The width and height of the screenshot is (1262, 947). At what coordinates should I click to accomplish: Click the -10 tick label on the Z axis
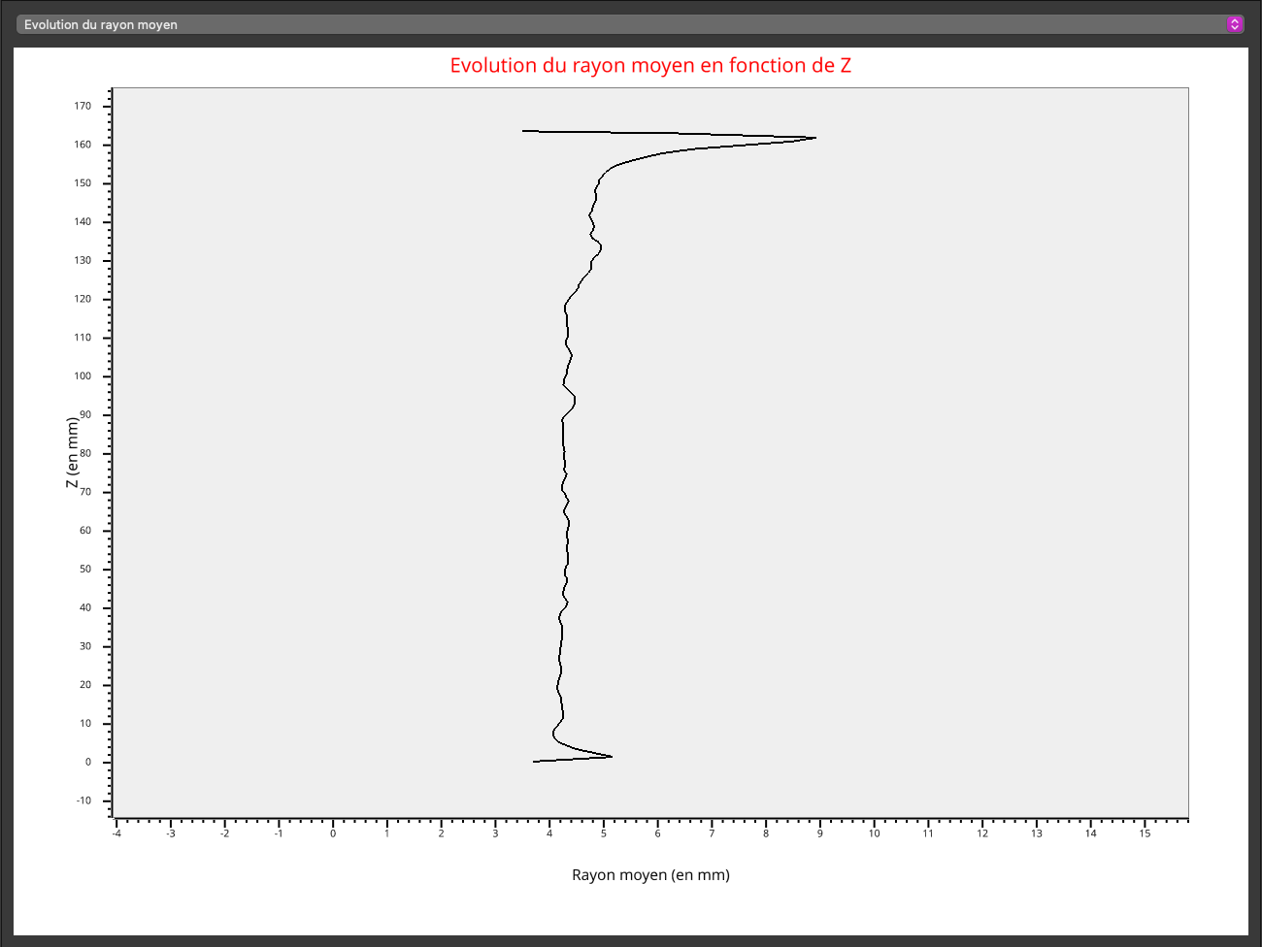pyautogui.click(x=83, y=800)
